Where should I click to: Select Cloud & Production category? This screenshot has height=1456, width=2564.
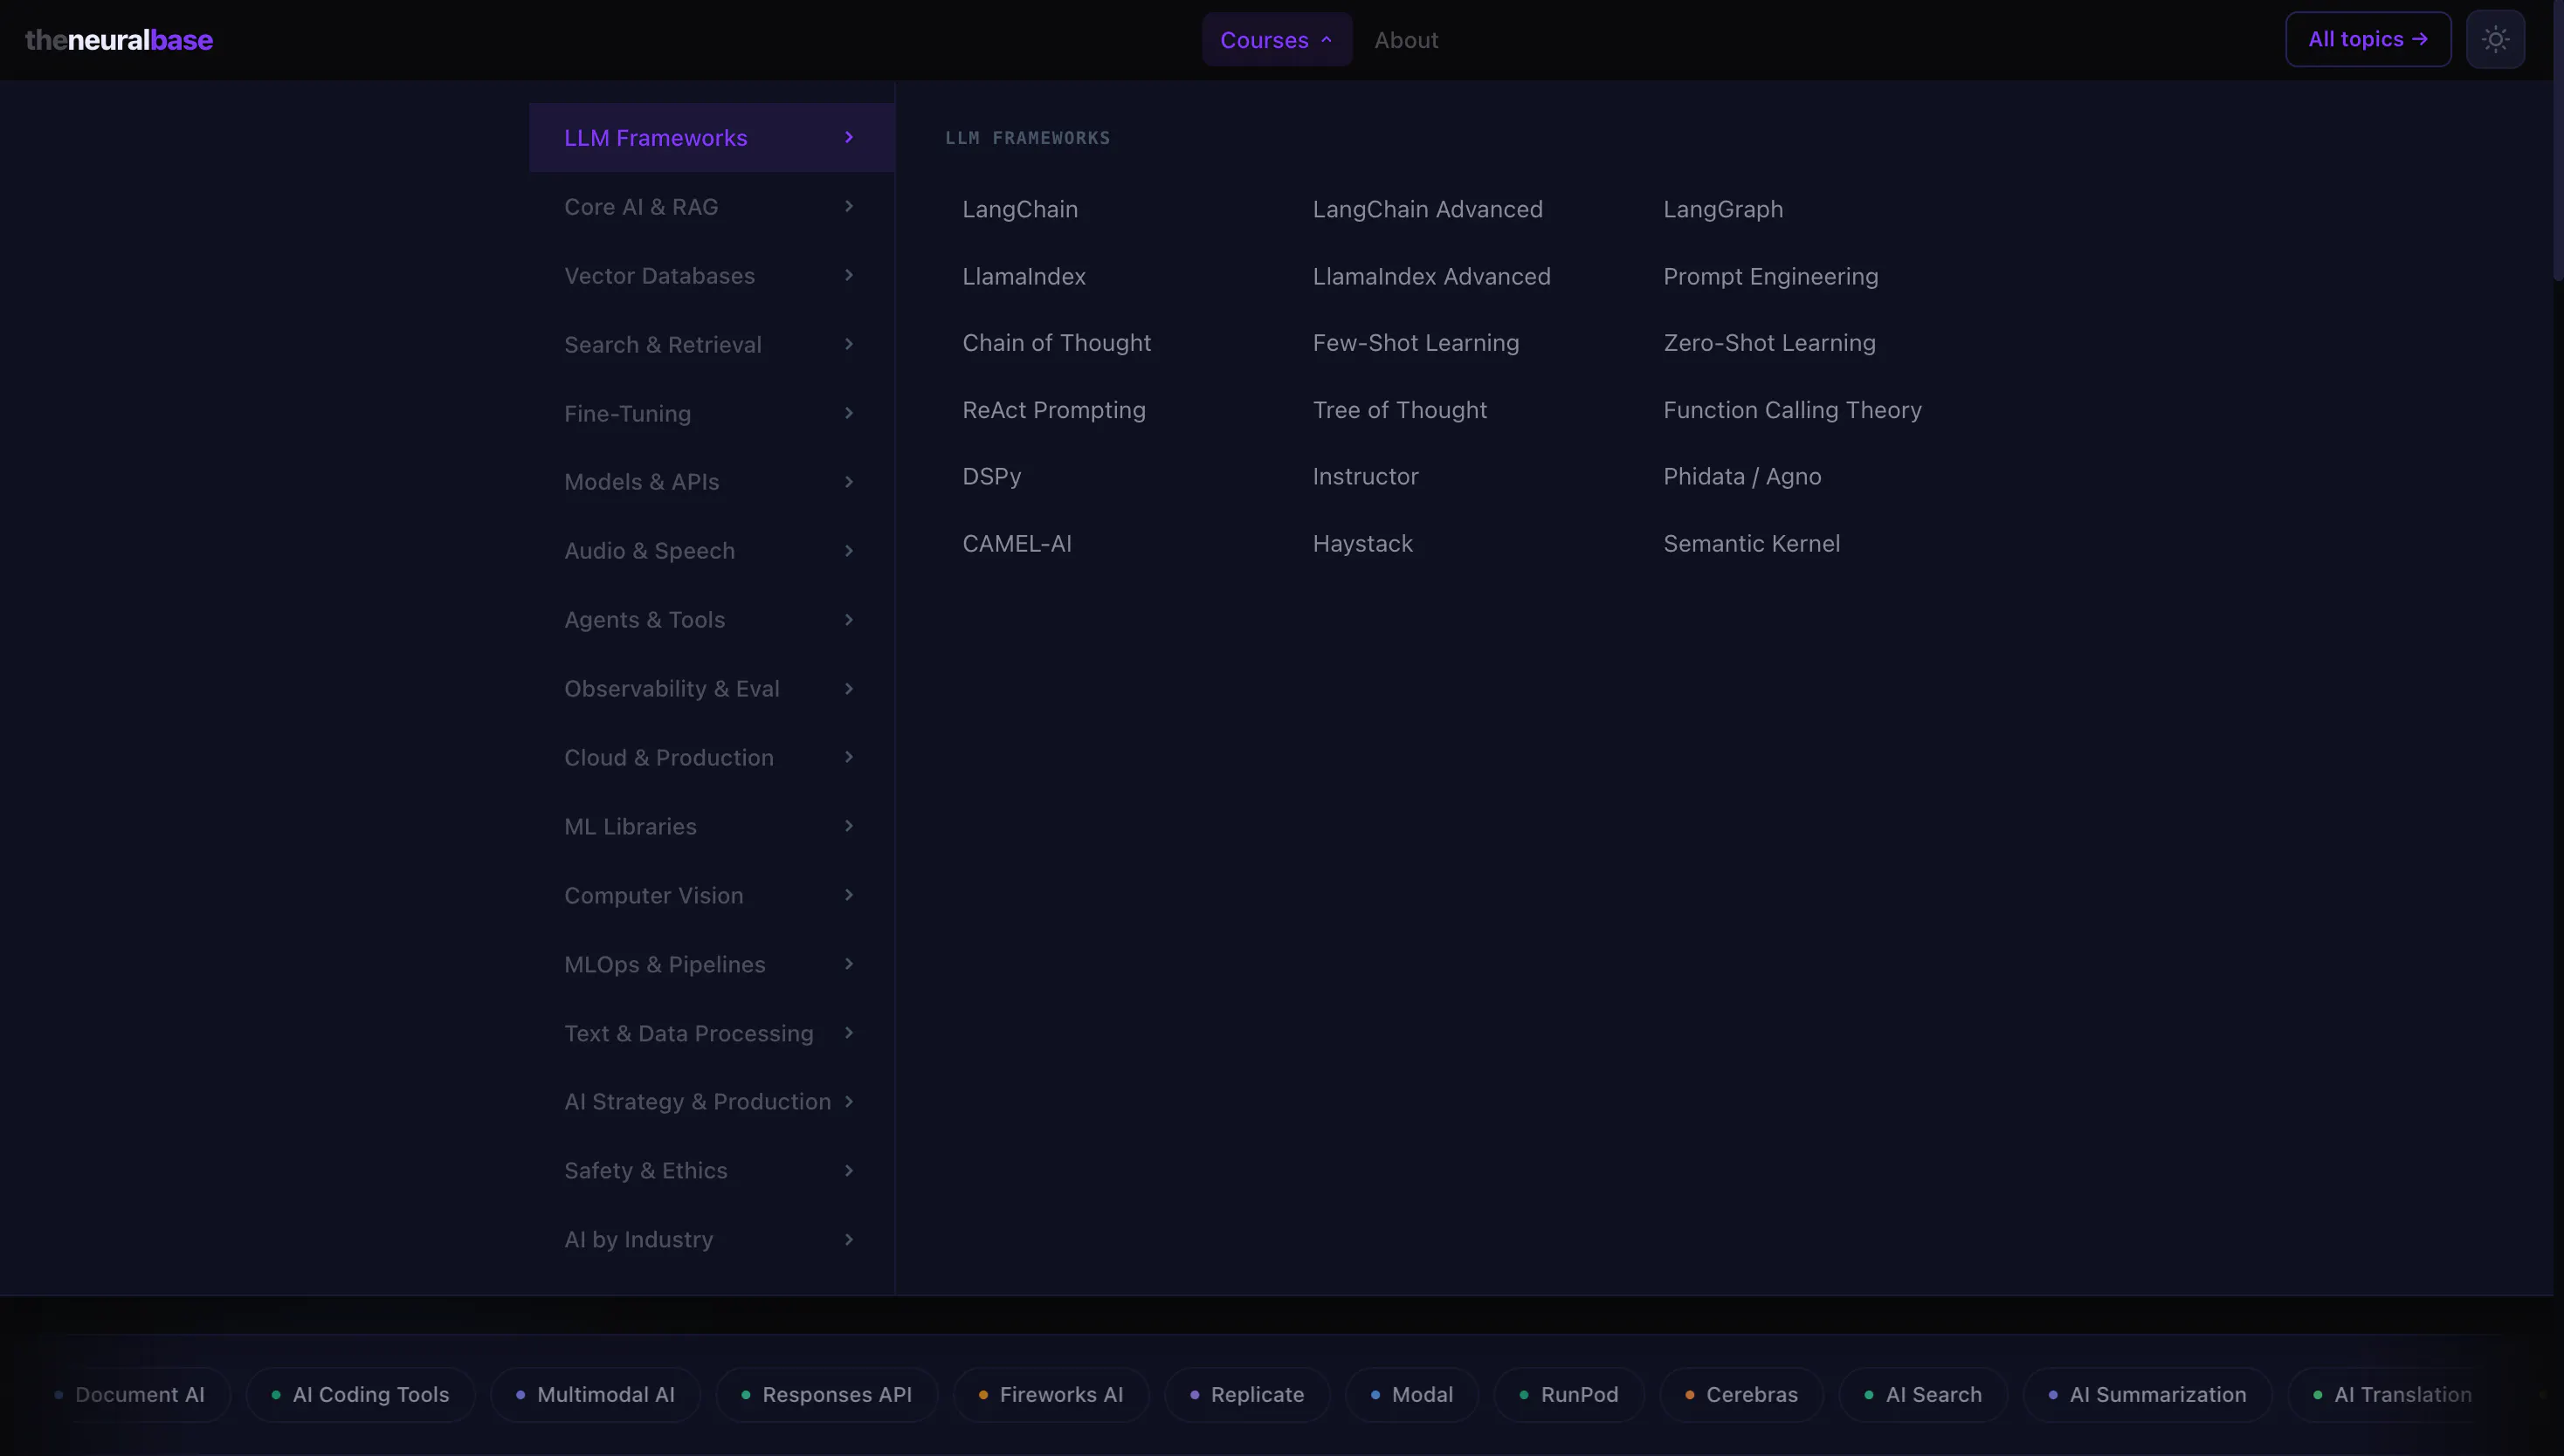[711, 758]
